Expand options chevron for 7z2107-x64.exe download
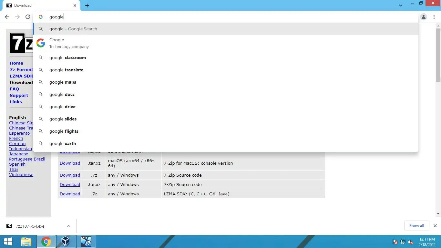441x248 pixels. tap(69, 226)
